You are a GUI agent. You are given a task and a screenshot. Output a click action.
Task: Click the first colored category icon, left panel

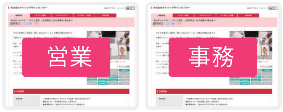(x=24, y=24)
